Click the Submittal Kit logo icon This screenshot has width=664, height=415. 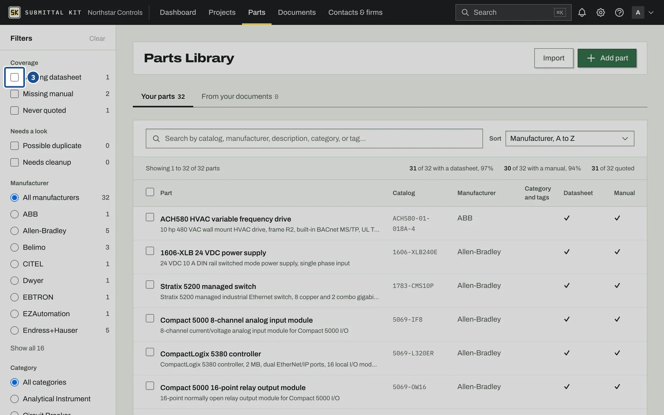15,12
